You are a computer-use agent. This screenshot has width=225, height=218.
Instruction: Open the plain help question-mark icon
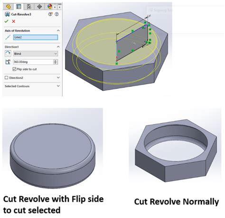[x=56, y=14]
